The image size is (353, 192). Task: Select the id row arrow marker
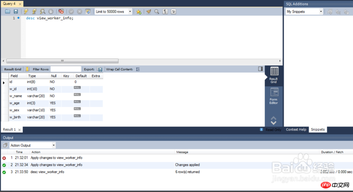pos(4,83)
